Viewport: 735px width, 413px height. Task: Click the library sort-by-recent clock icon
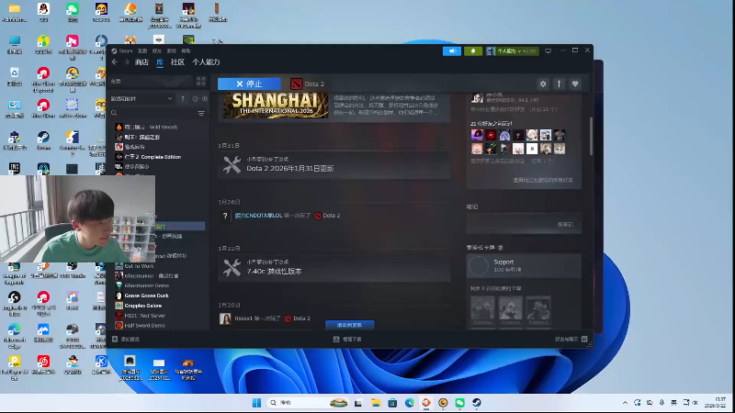pyautogui.click(x=195, y=99)
